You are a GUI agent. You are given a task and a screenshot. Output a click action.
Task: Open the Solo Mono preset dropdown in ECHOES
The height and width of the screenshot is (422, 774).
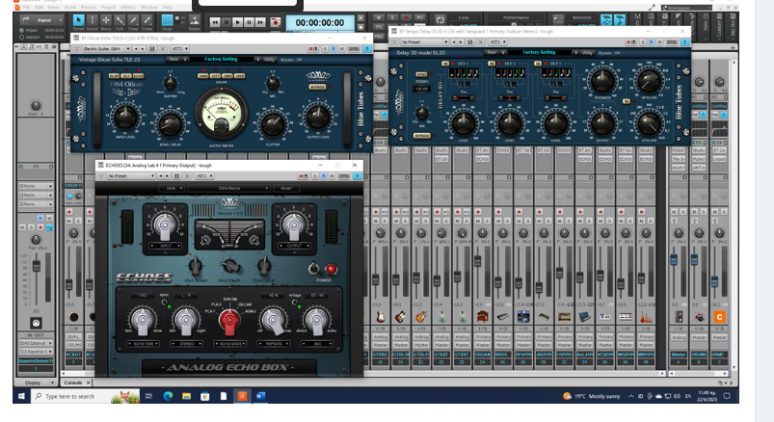click(228, 188)
